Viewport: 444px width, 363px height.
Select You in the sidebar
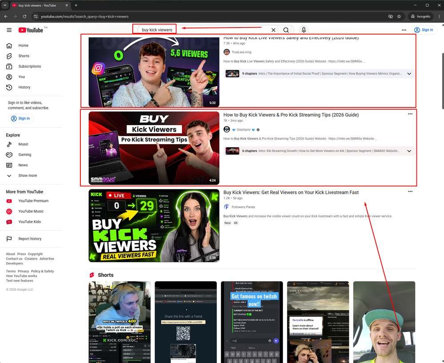[x=31, y=77]
